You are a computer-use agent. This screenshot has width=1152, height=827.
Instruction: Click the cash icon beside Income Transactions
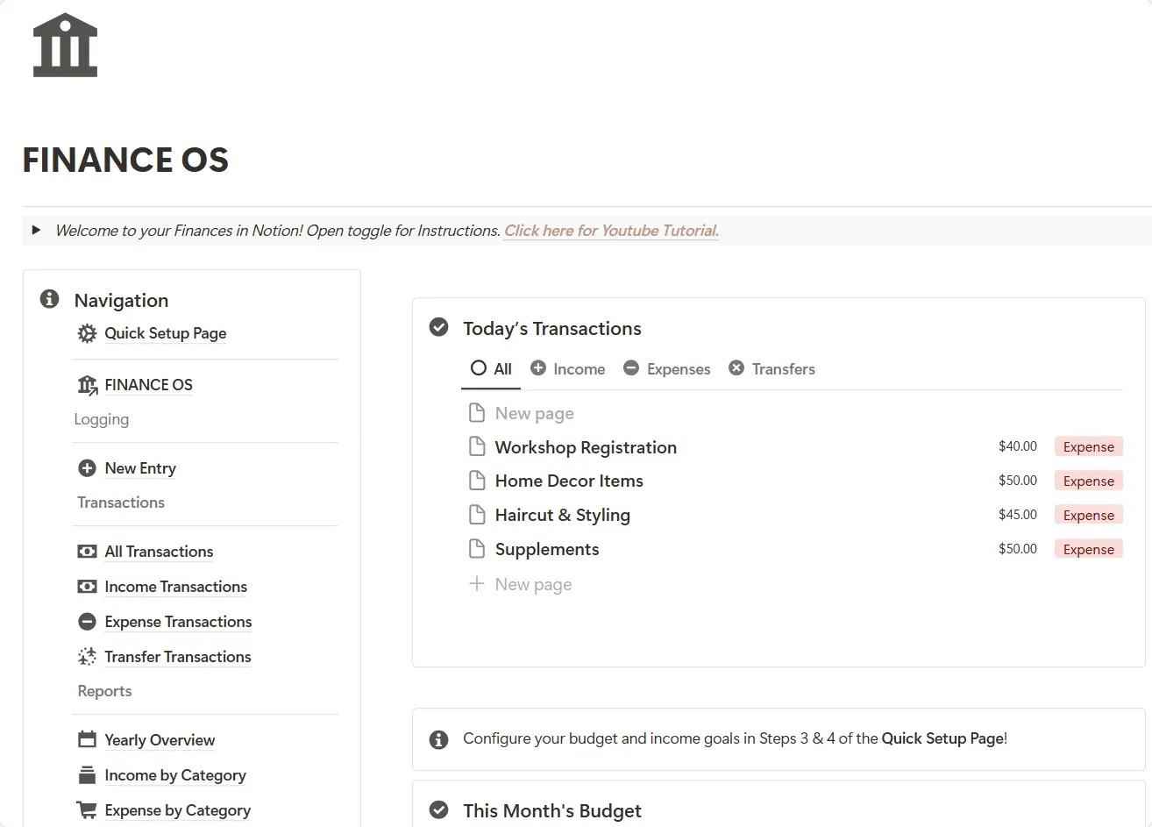tap(87, 587)
